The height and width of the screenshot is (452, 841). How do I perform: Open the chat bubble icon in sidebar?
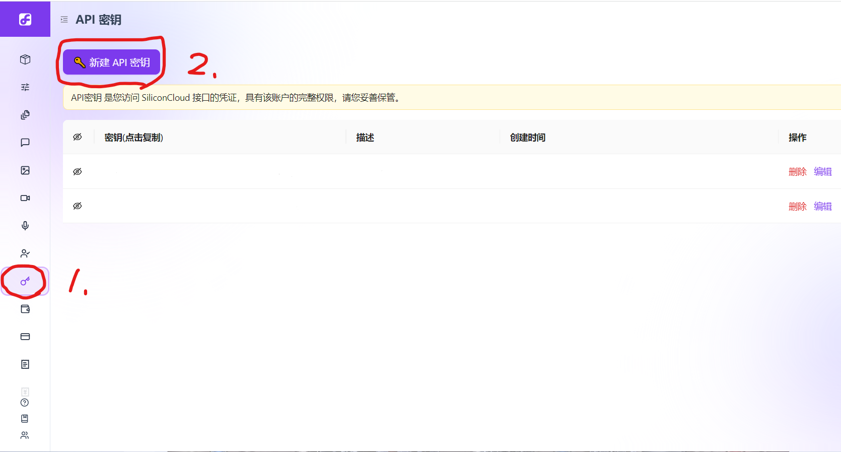point(25,143)
